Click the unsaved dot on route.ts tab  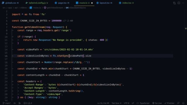[92, 3]
